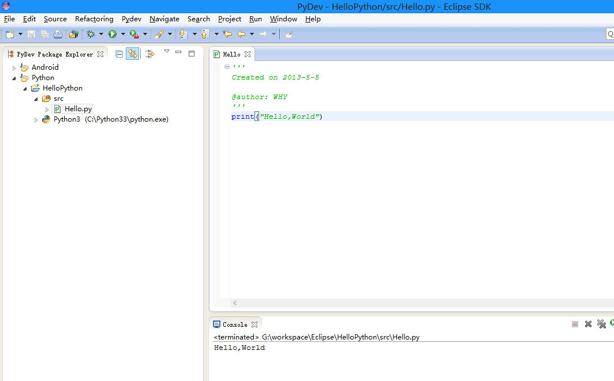The height and width of the screenshot is (381, 614).
Task: Click the editor horizontal scrollbar left arrow
Action: (235, 303)
